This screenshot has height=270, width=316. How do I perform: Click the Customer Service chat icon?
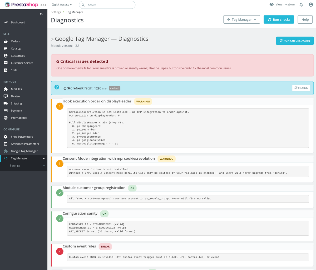[x=6, y=63]
